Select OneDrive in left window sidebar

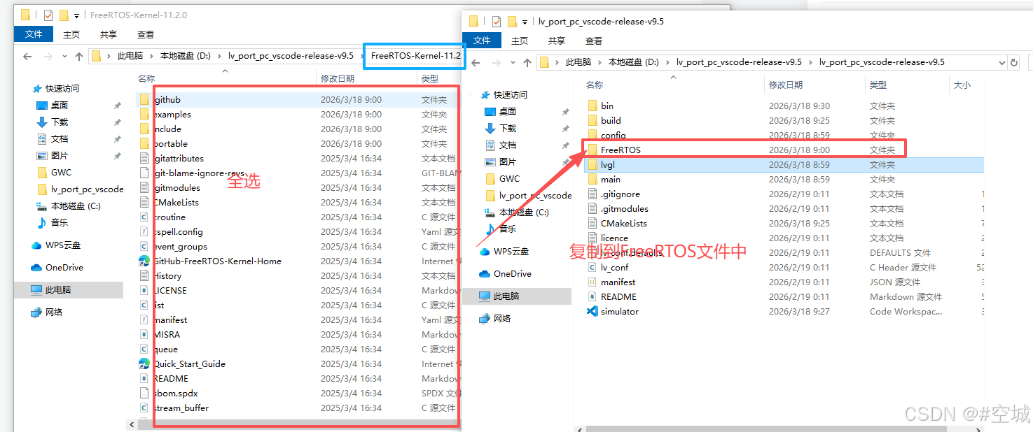click(64, 268)
